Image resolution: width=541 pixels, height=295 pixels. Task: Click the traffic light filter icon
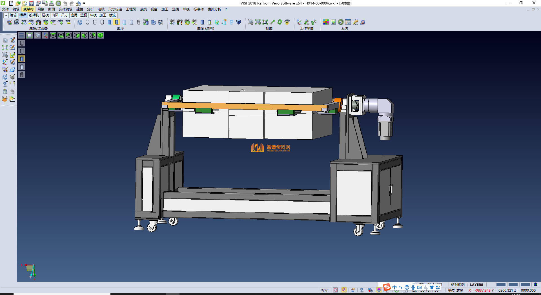point(38,22)
